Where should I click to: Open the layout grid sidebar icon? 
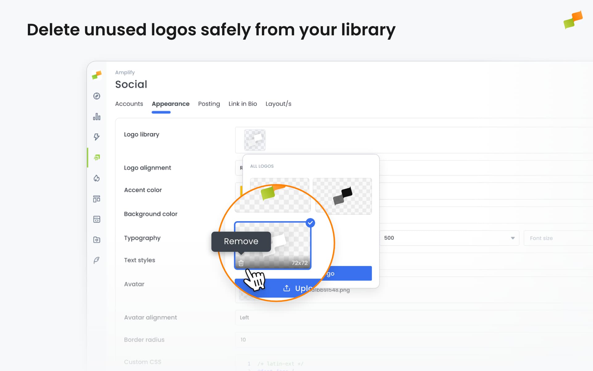pyautogui.click(x=97, y=199)
